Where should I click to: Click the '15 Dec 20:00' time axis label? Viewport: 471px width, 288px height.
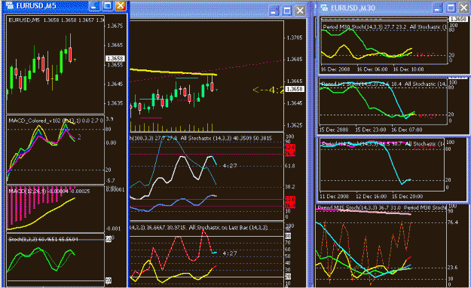[407, 196]
